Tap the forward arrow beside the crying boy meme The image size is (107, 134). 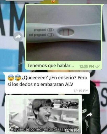pyautogui.click(x=89, y=115)
